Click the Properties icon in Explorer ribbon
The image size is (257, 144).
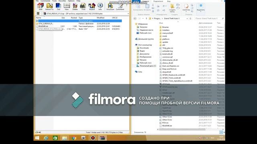click(186, 8)
